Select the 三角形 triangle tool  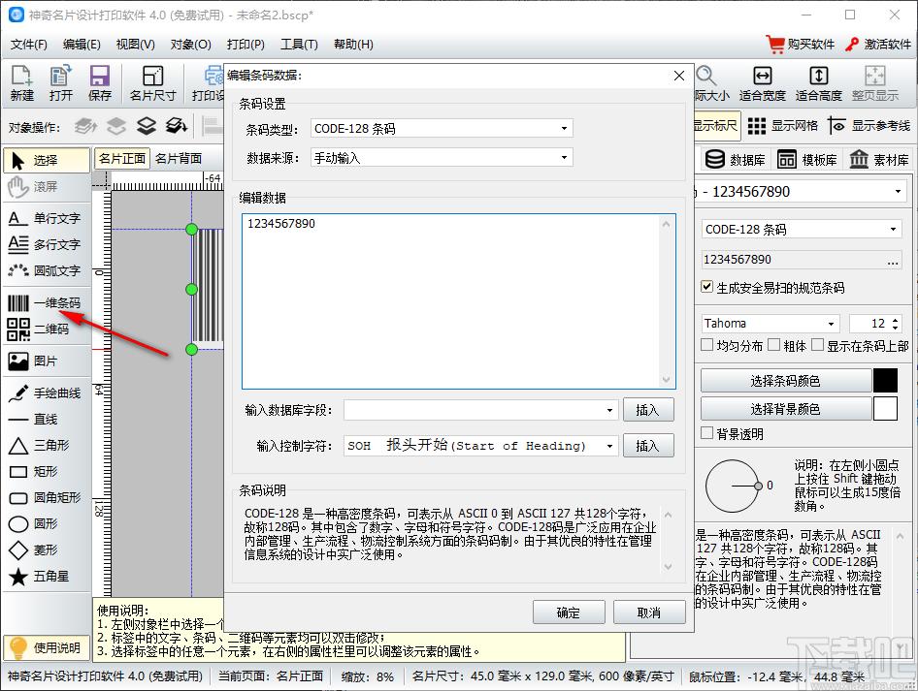(47, 446)
